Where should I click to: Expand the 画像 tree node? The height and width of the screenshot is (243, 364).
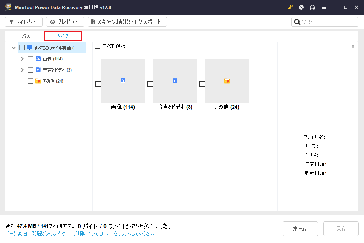pyautogui.click(x=22, y=58)
